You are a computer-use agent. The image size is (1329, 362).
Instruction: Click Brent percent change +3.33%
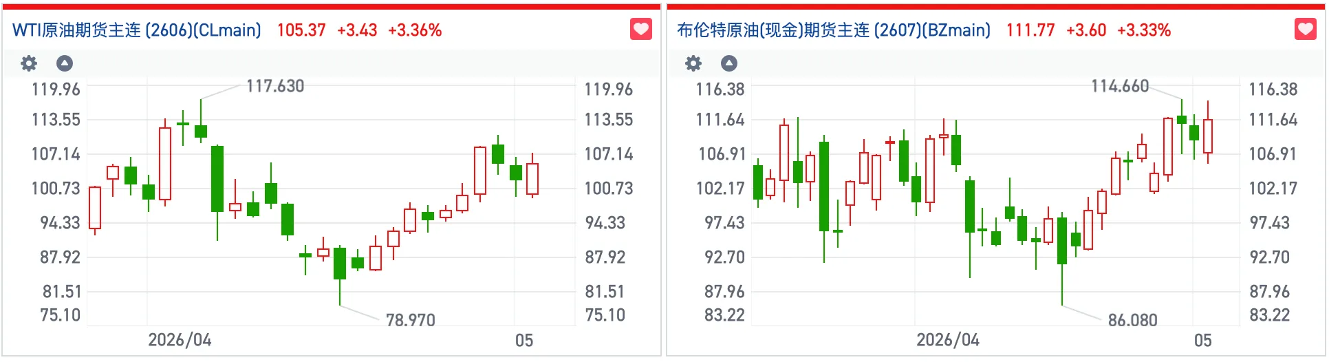pyautogui.click(x=1144, y=30)
